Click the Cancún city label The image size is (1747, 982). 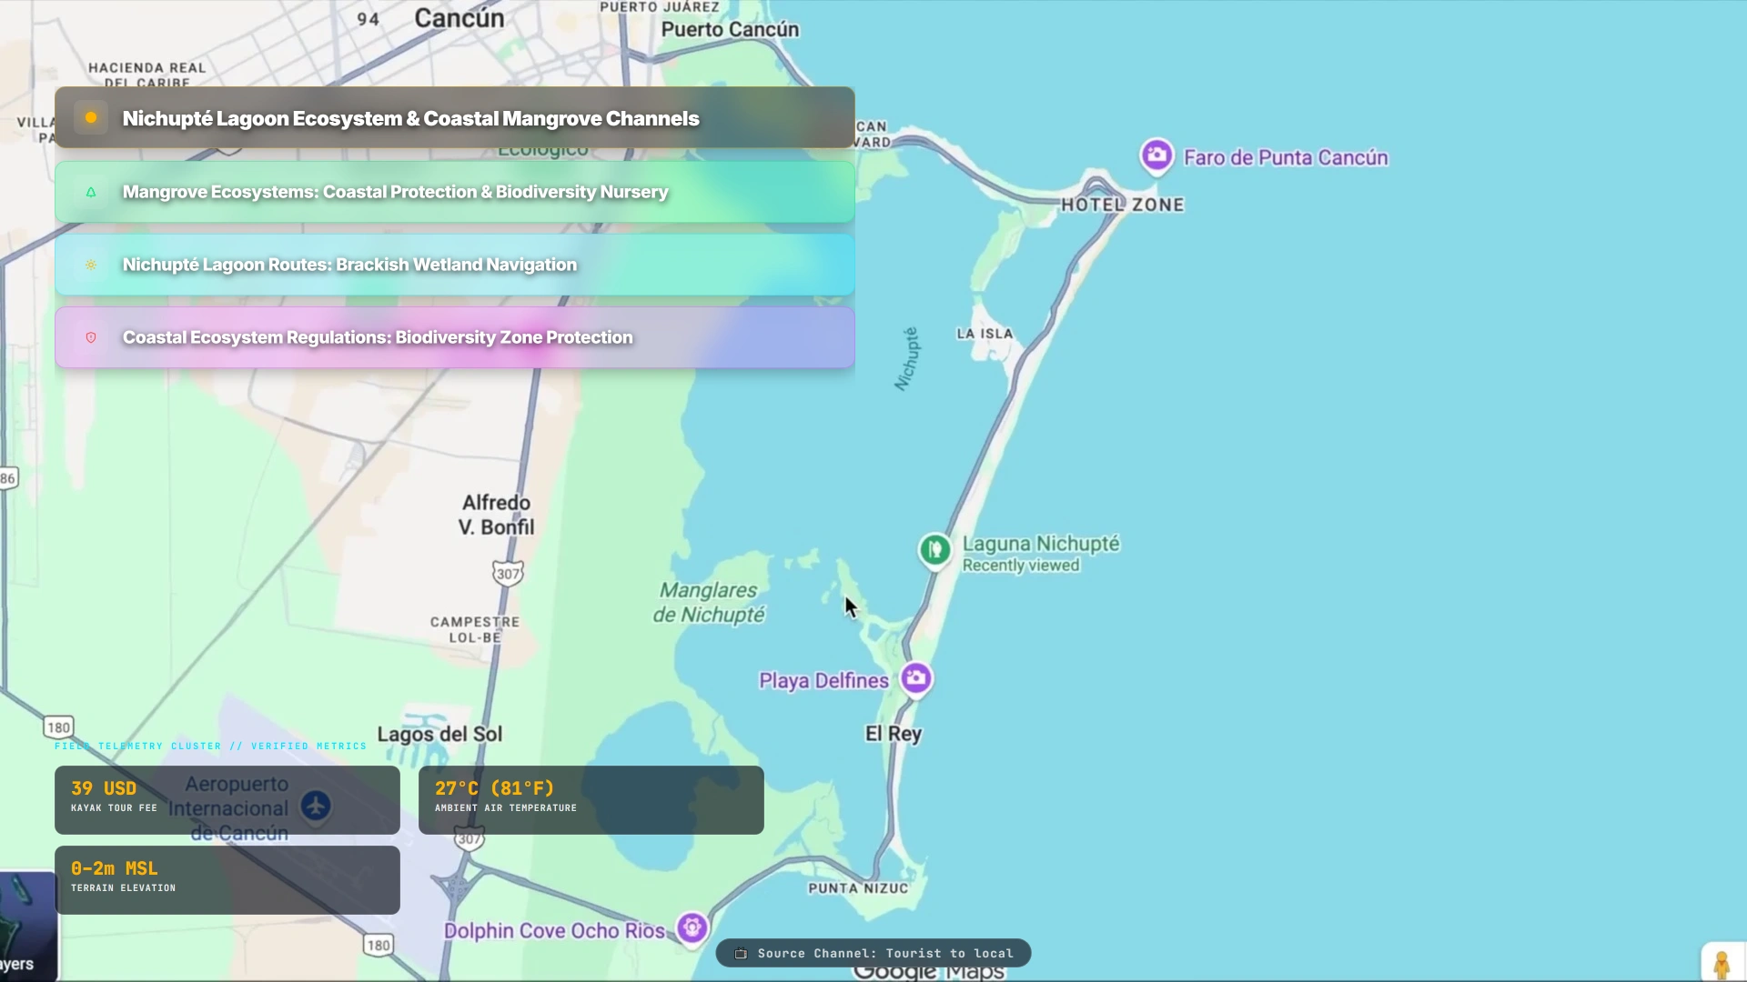pos(459,17)
